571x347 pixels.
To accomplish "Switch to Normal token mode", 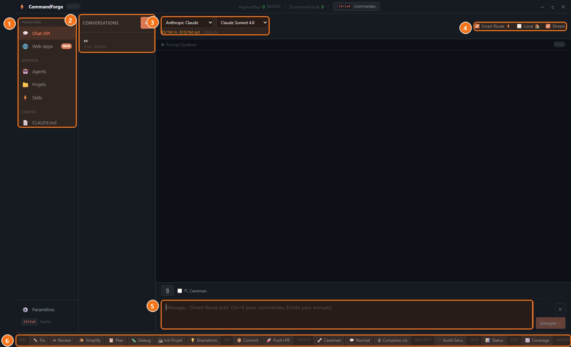I will coord(359,340).
